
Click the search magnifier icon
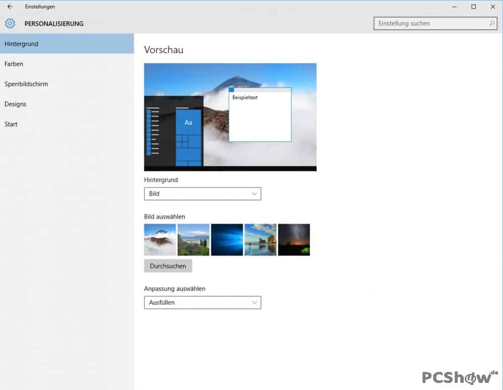(x=491, y=24)
